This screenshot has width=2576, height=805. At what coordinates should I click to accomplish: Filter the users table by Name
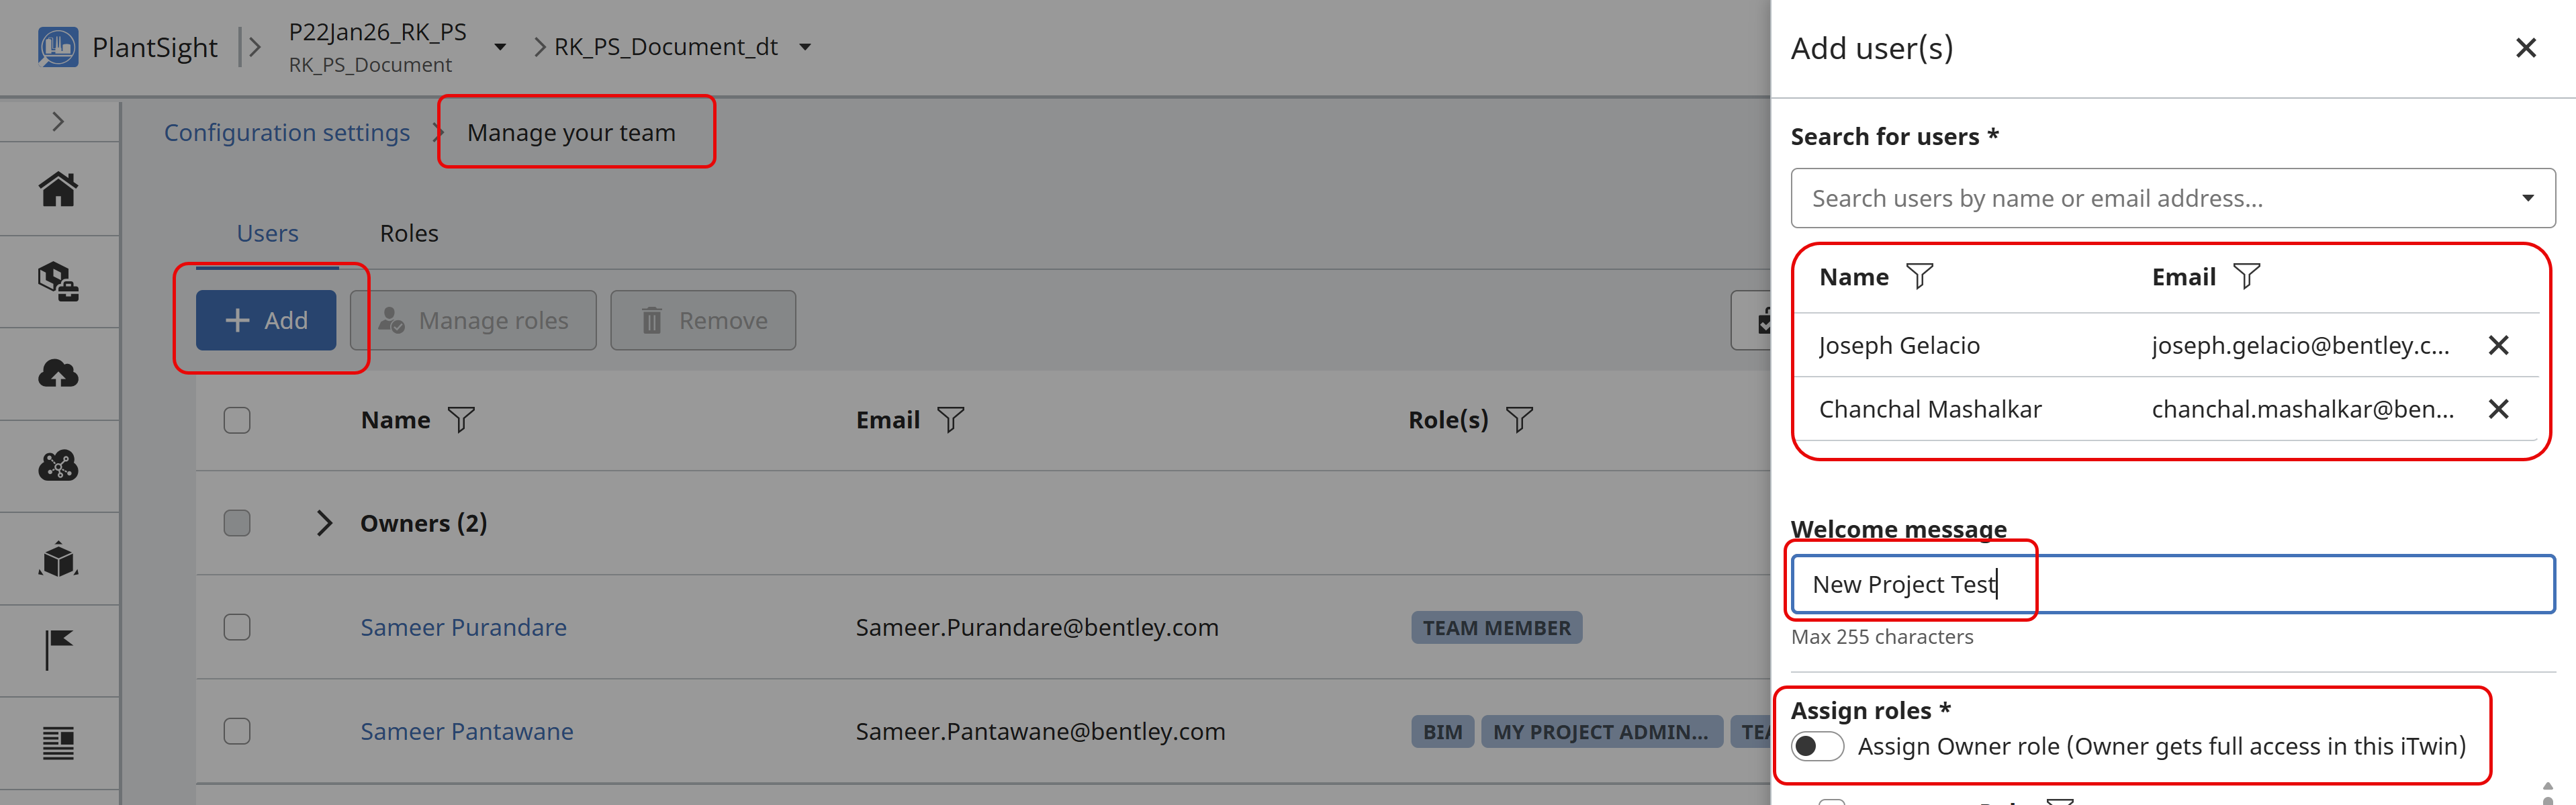tap(461, 420)
